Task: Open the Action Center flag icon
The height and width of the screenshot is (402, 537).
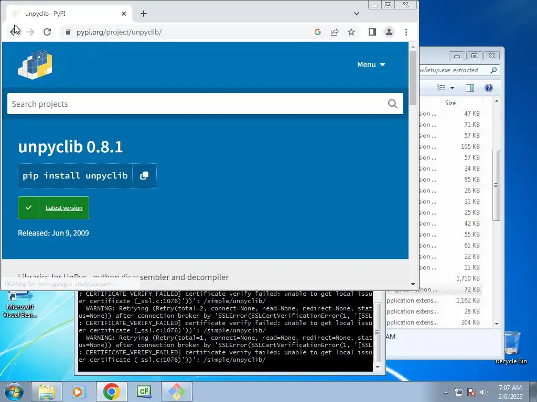Action: tap(471, 392)
